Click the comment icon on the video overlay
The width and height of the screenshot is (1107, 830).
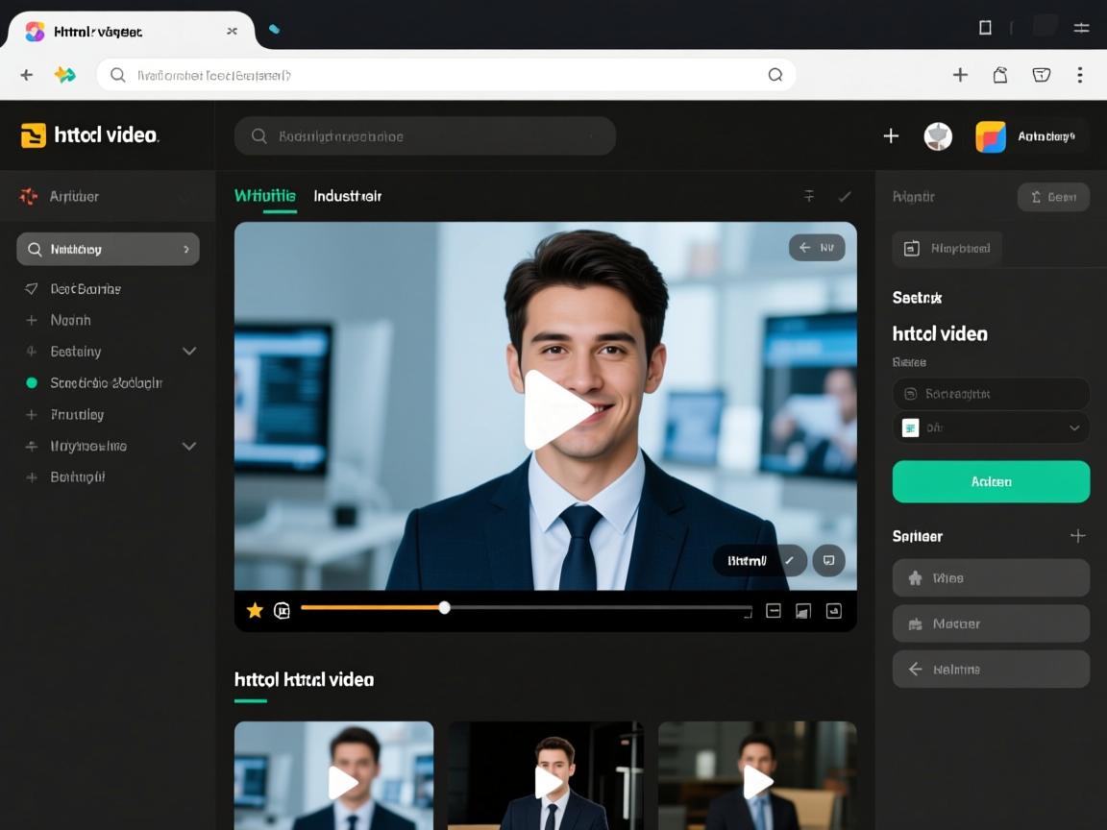coord(828,560)
